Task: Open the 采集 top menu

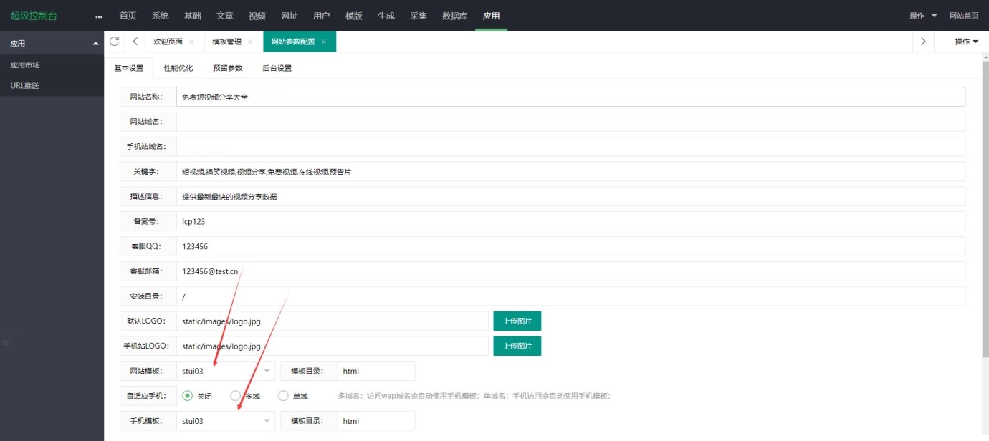Action: [x=419, y=16]
